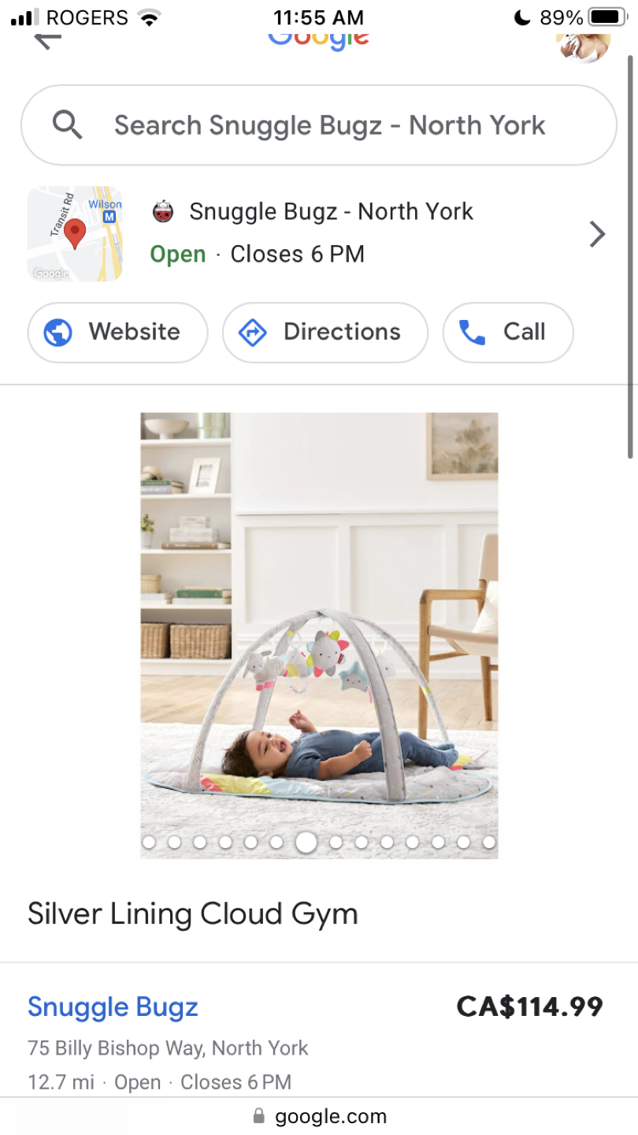Tap the play gym product photo
638x1135 pixels.
[319, 635]
